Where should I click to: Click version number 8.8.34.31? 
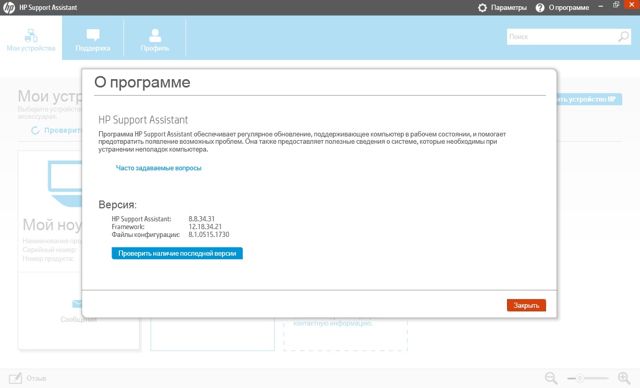click(202, 219)
